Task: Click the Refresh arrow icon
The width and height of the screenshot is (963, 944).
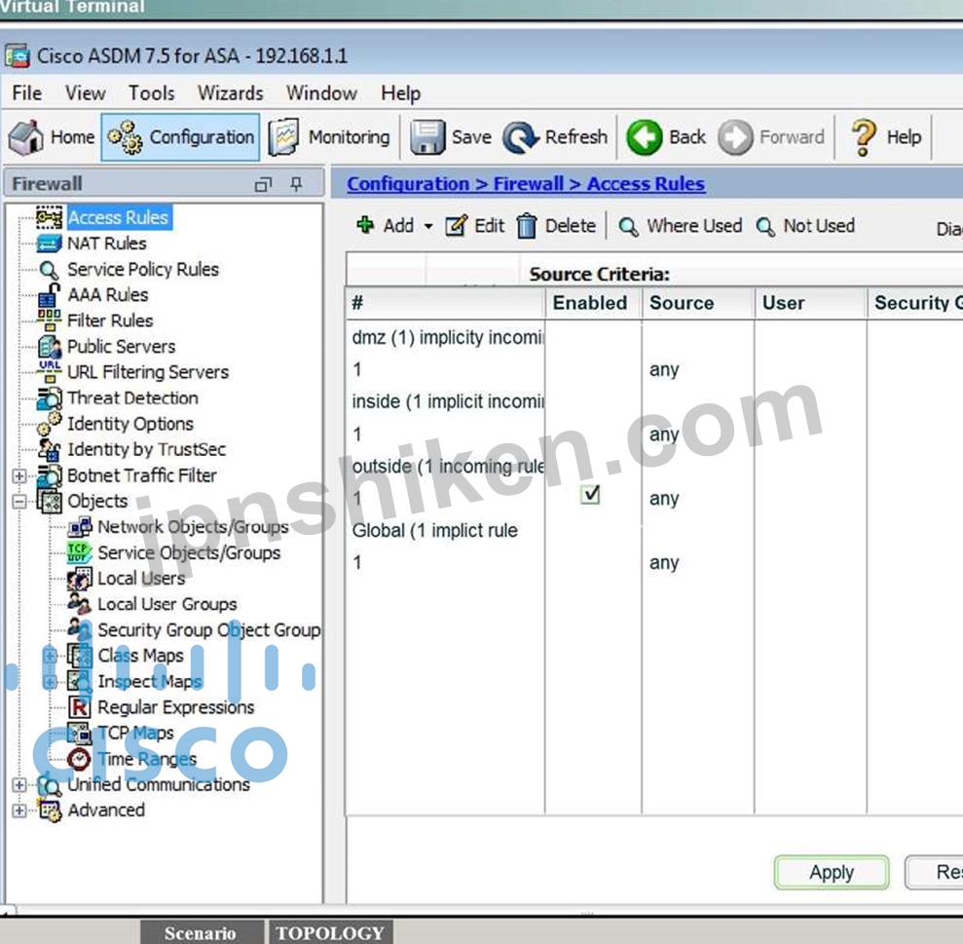Action: point(521,137)
